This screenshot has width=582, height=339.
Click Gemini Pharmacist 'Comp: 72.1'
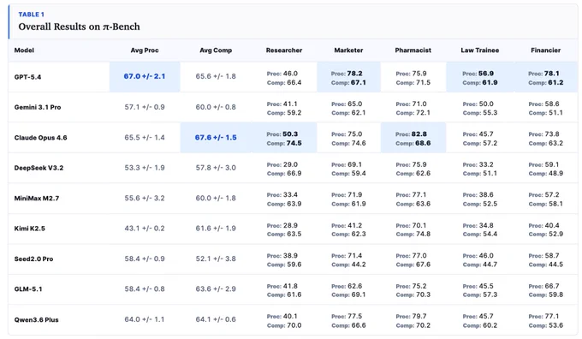pyautogui.click(x=413, y=112)
